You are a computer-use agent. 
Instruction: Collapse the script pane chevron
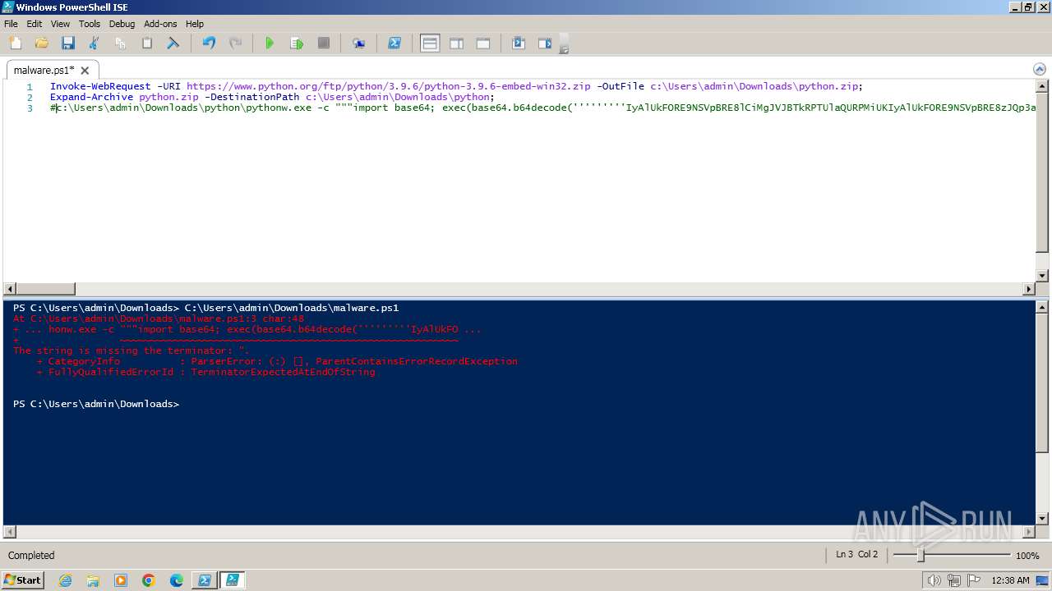1039,70
